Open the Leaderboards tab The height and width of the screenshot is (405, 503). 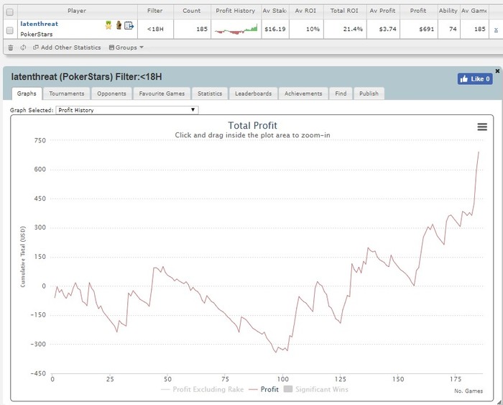click(254, 94)
